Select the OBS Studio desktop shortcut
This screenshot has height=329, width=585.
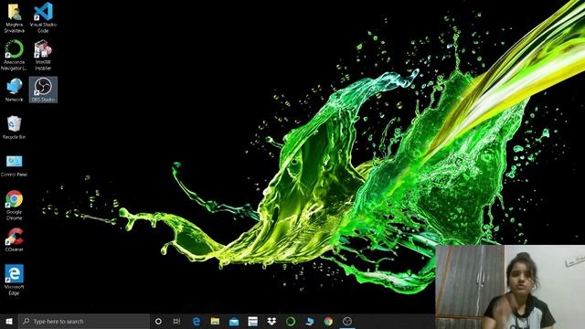click(x=43, y=90)
